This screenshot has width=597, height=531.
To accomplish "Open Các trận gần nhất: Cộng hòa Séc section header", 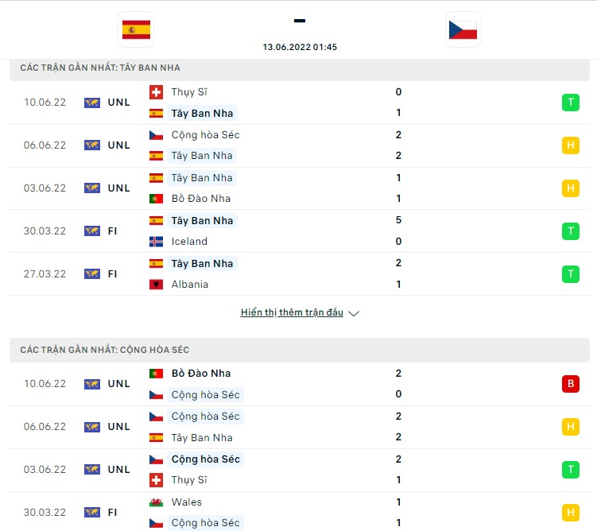I will [300, 350].
